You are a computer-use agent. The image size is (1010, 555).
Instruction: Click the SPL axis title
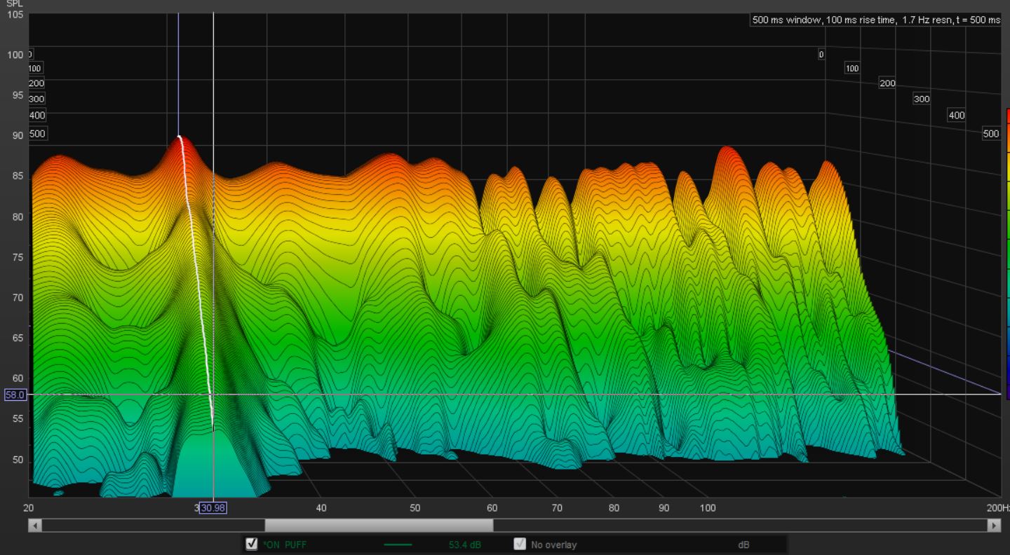[14, 4]
